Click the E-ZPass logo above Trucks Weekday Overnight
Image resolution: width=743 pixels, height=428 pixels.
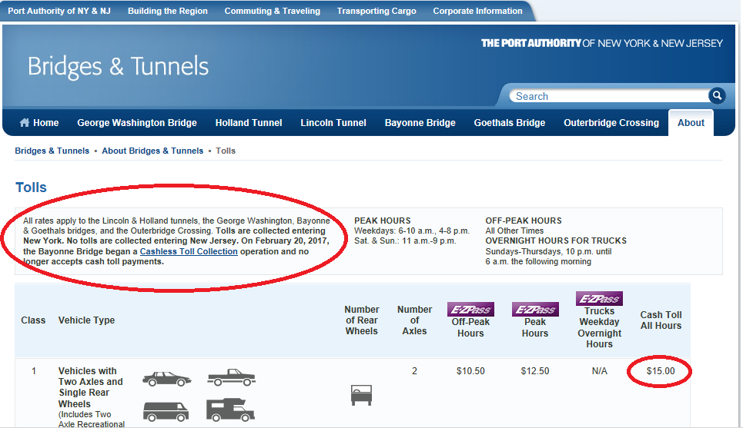click(x=599, y=298)
